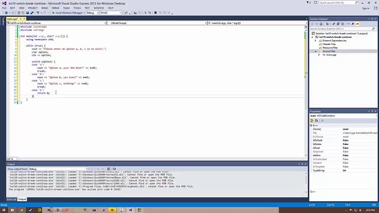The height and width of the screenshot is (213, 379).
Task: Open the main function member dropdown
Action: [x=257, y=23]
